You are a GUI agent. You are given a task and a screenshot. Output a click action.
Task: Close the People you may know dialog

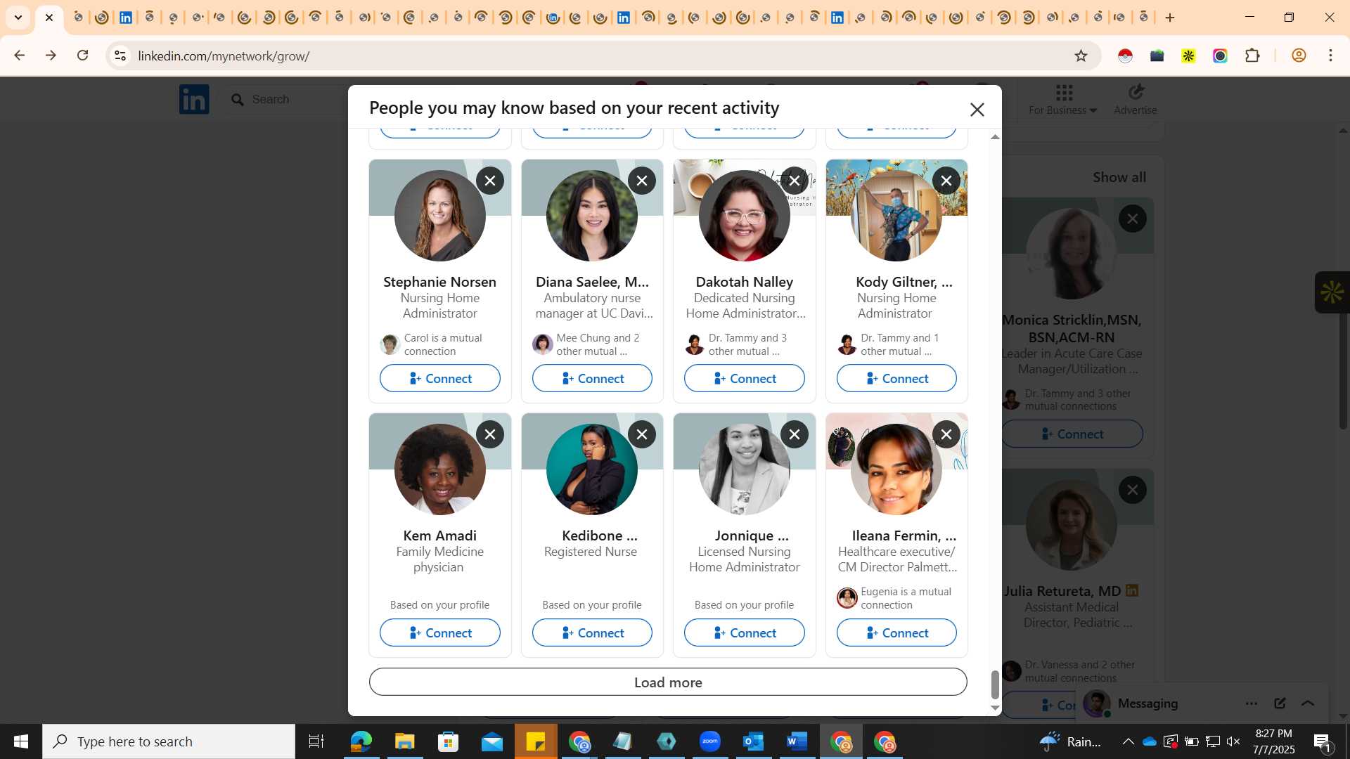977,109
